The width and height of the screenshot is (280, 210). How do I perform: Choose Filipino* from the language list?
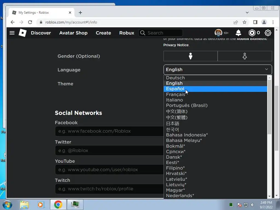click(215, 168)
